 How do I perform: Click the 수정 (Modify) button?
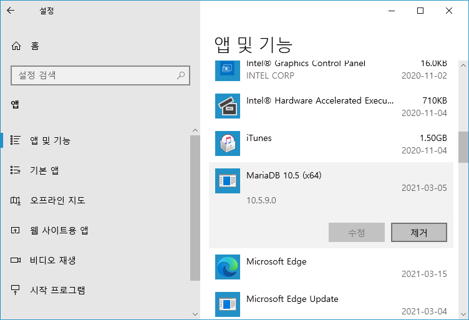357,233
